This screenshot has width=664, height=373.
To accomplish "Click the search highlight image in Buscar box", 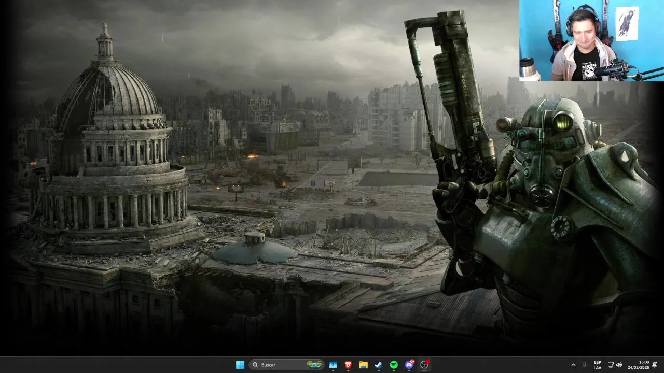I will pyautogui.click(x=314, y=365).
